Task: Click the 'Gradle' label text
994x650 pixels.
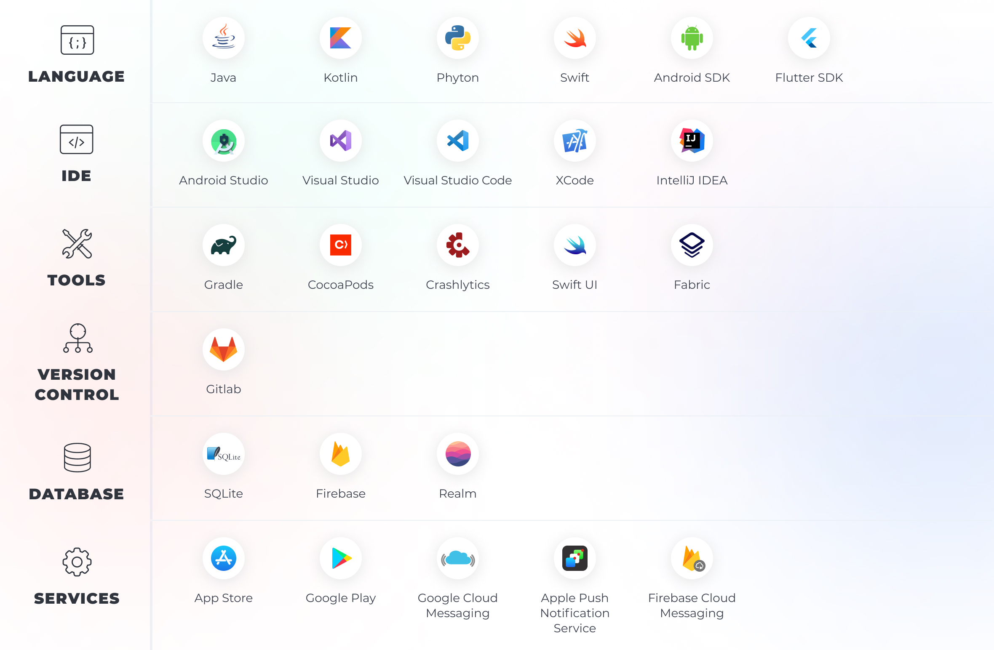Action: [x=224, y=285]
